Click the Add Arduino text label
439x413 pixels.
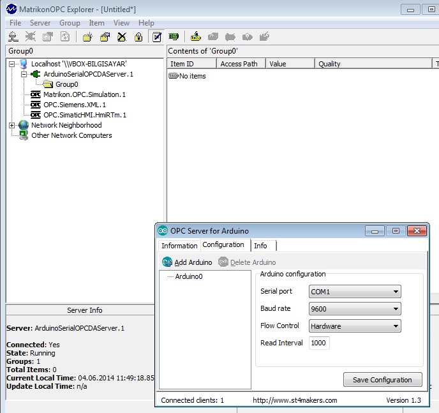(x=193, y=262)
